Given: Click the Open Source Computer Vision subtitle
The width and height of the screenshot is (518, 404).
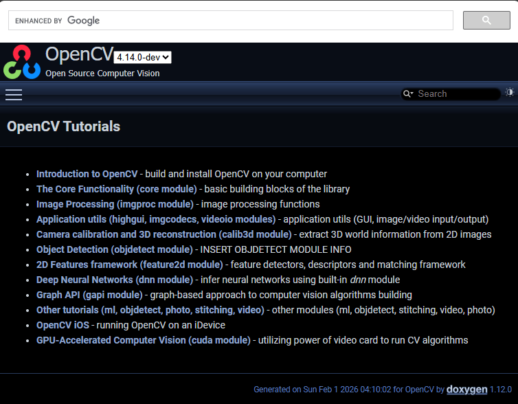Looking at the screenshot, I should coord(102,74).
